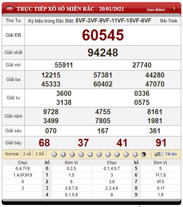Switch to 3 Số display mode
This screenshot has height=207, width=183.
pyautogui.click(x=39, y=154)
